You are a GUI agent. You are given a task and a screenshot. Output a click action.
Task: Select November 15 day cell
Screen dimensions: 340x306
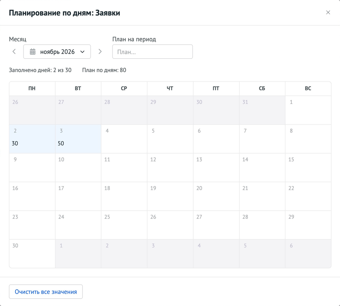[308, 168]
